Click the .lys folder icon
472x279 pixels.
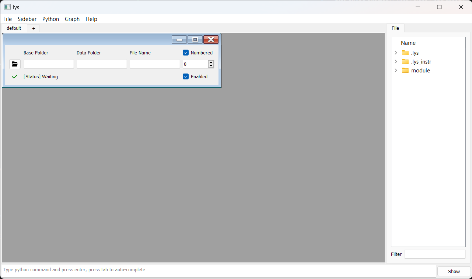pos(405,53)
